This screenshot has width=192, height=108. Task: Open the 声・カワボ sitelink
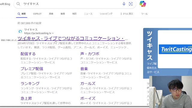(90, 54)
